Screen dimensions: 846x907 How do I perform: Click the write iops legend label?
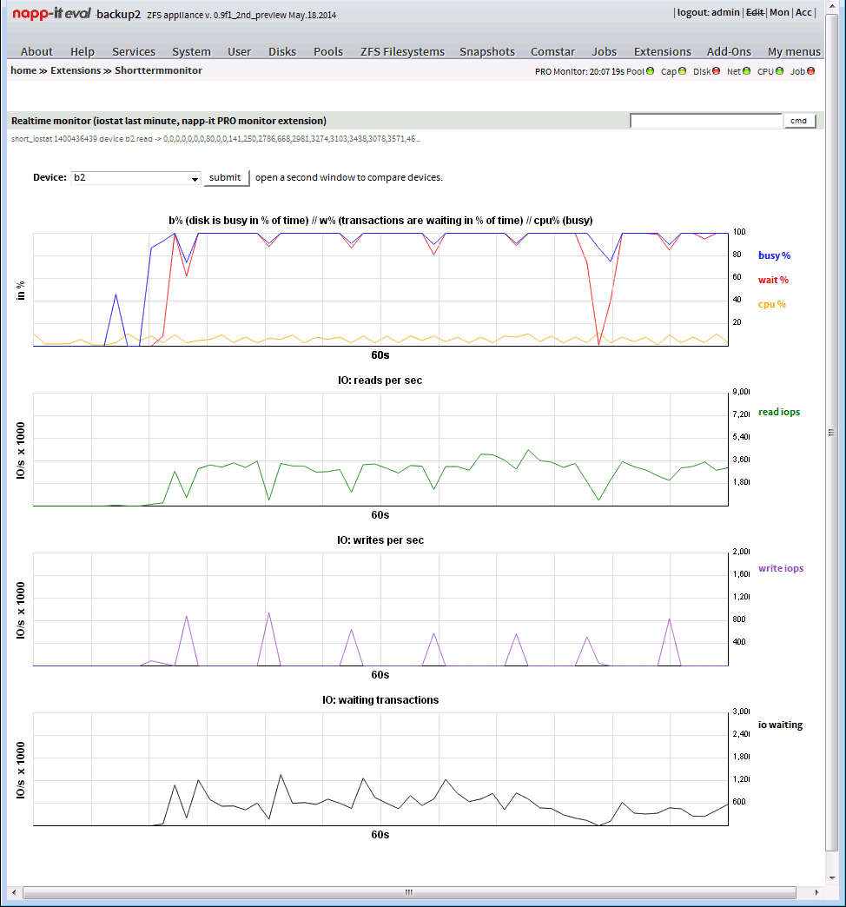tap(781, 568)
